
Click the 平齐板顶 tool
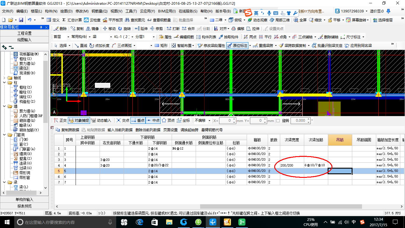113,20
